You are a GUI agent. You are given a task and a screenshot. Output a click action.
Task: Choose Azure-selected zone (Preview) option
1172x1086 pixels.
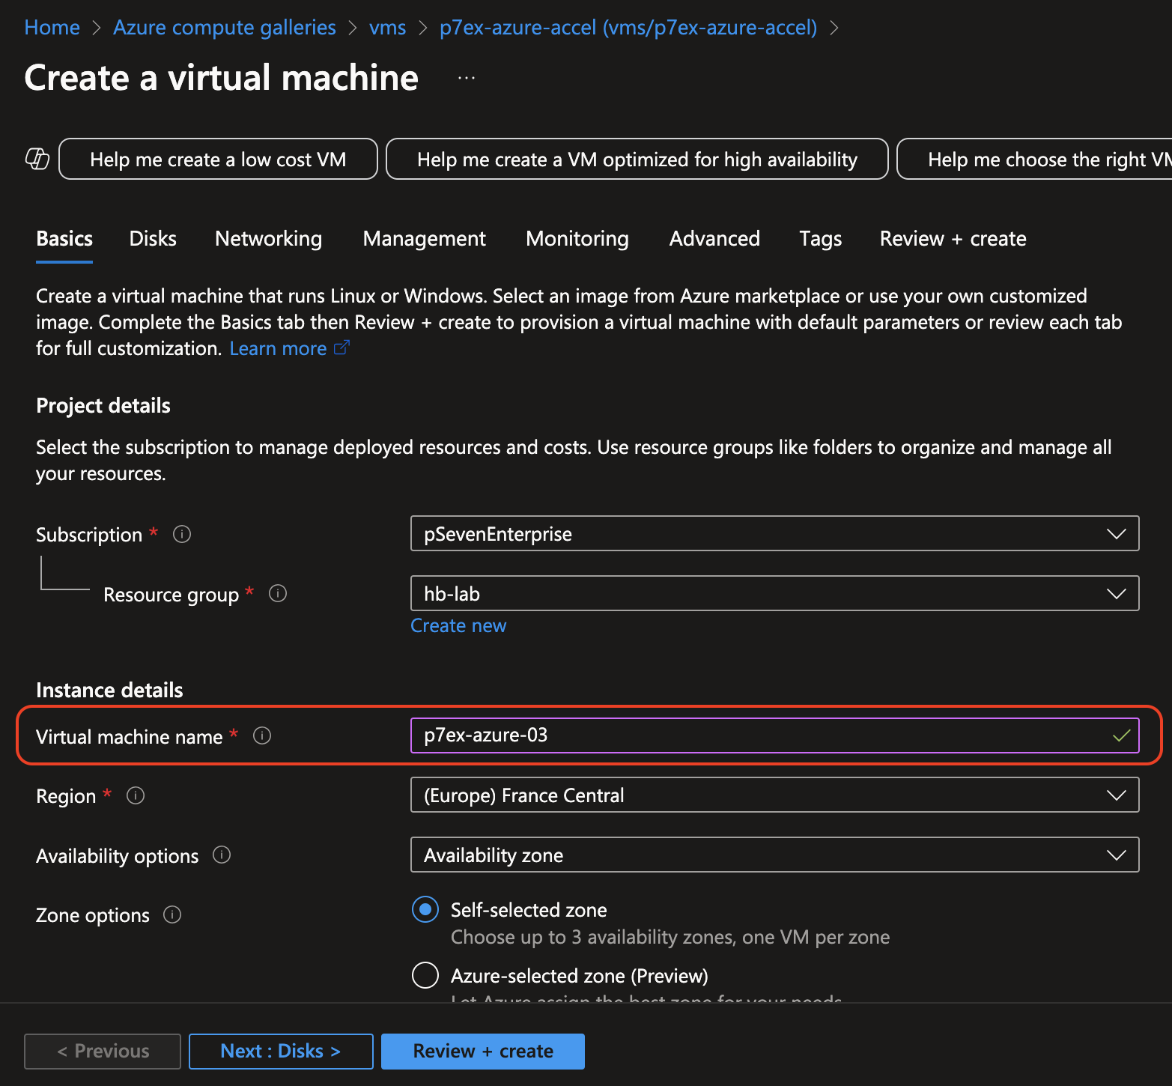click(x=425, y=975)
